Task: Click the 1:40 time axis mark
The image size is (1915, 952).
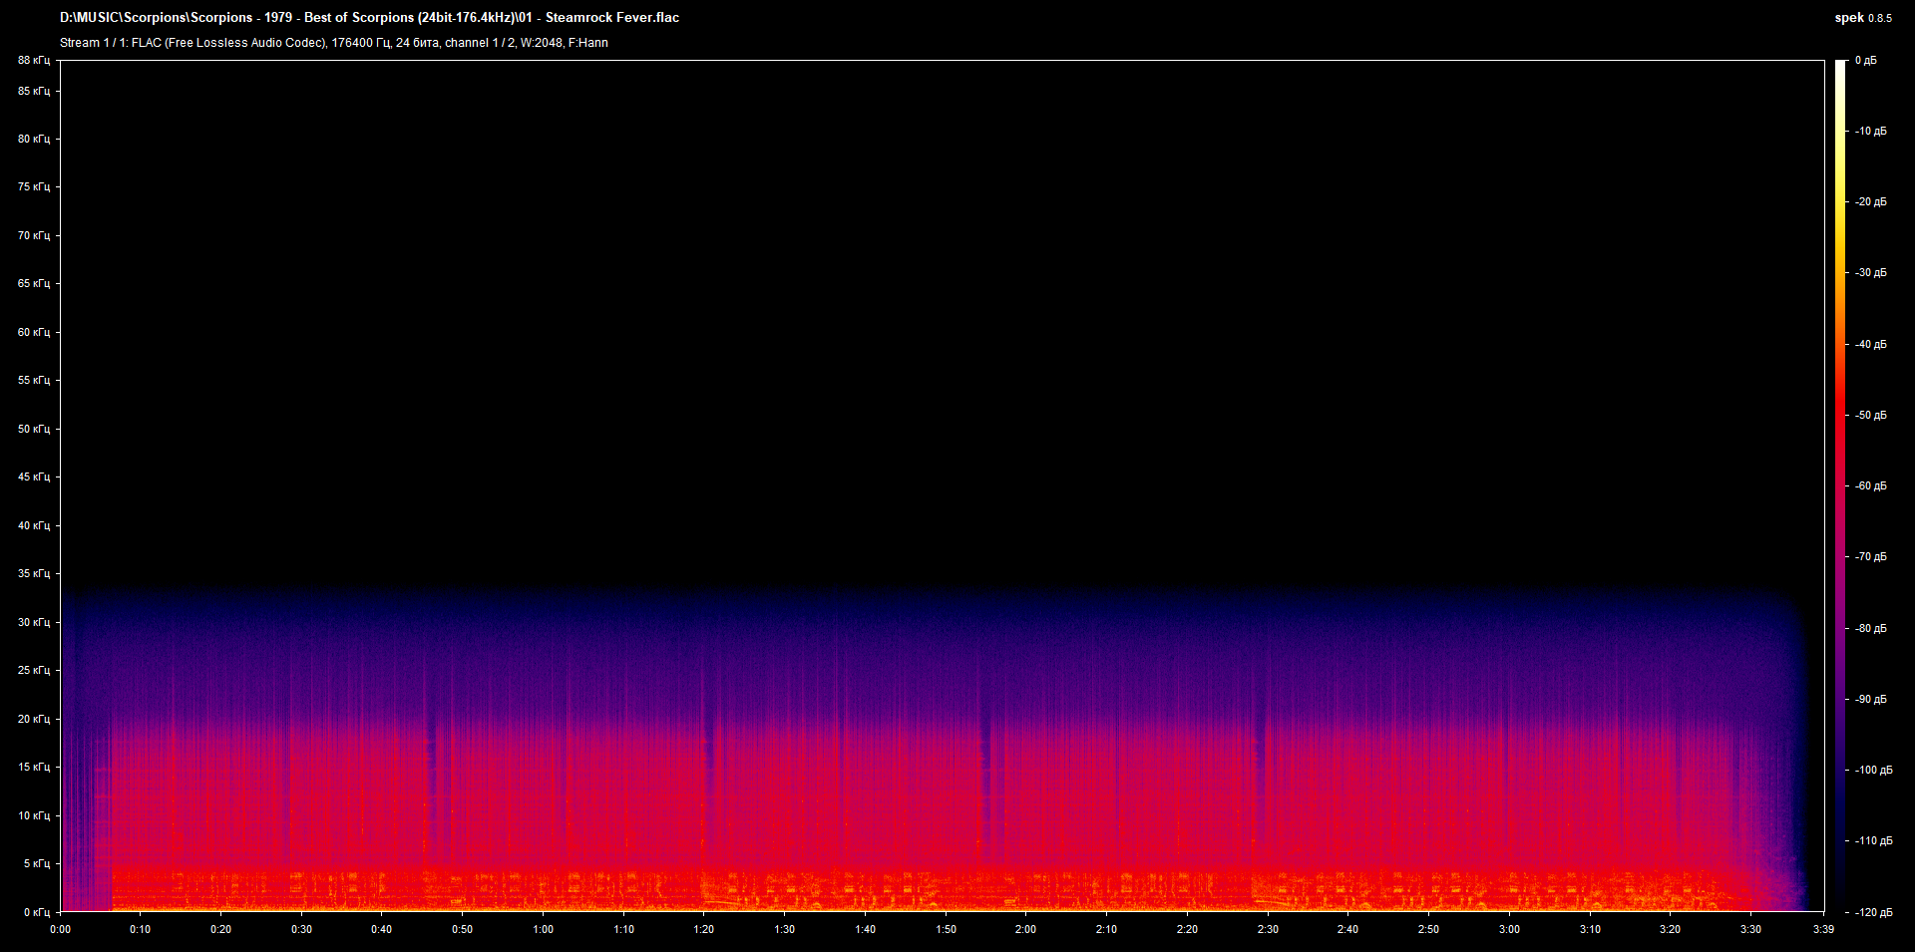Action: [865, 928]
